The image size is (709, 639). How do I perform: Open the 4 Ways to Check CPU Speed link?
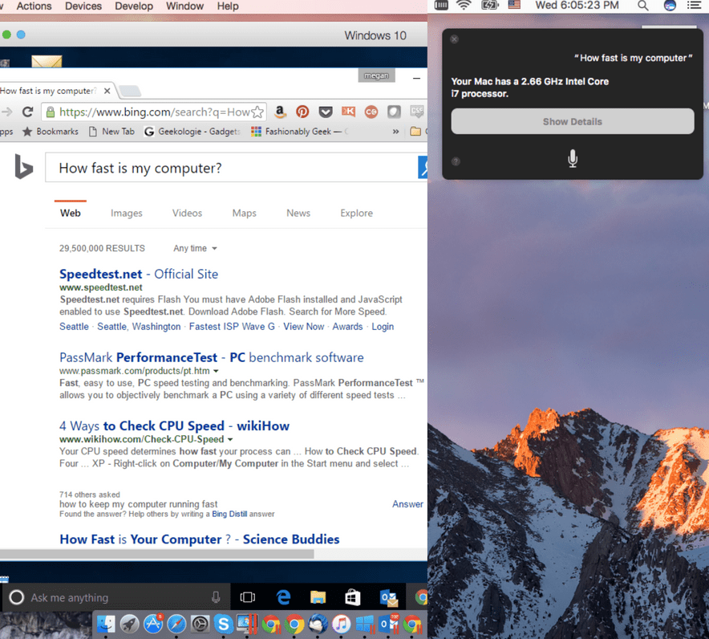(174, 425)
